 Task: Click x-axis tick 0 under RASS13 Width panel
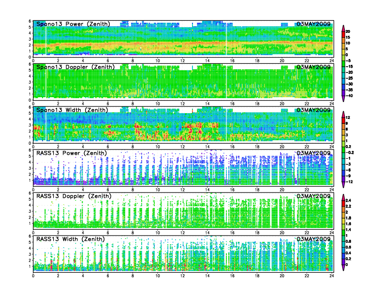(x=33, y=276)
